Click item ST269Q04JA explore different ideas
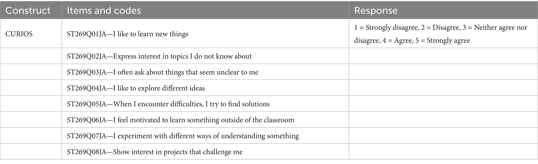The height and width of the screenshot is (164, 538). (136, 88)
